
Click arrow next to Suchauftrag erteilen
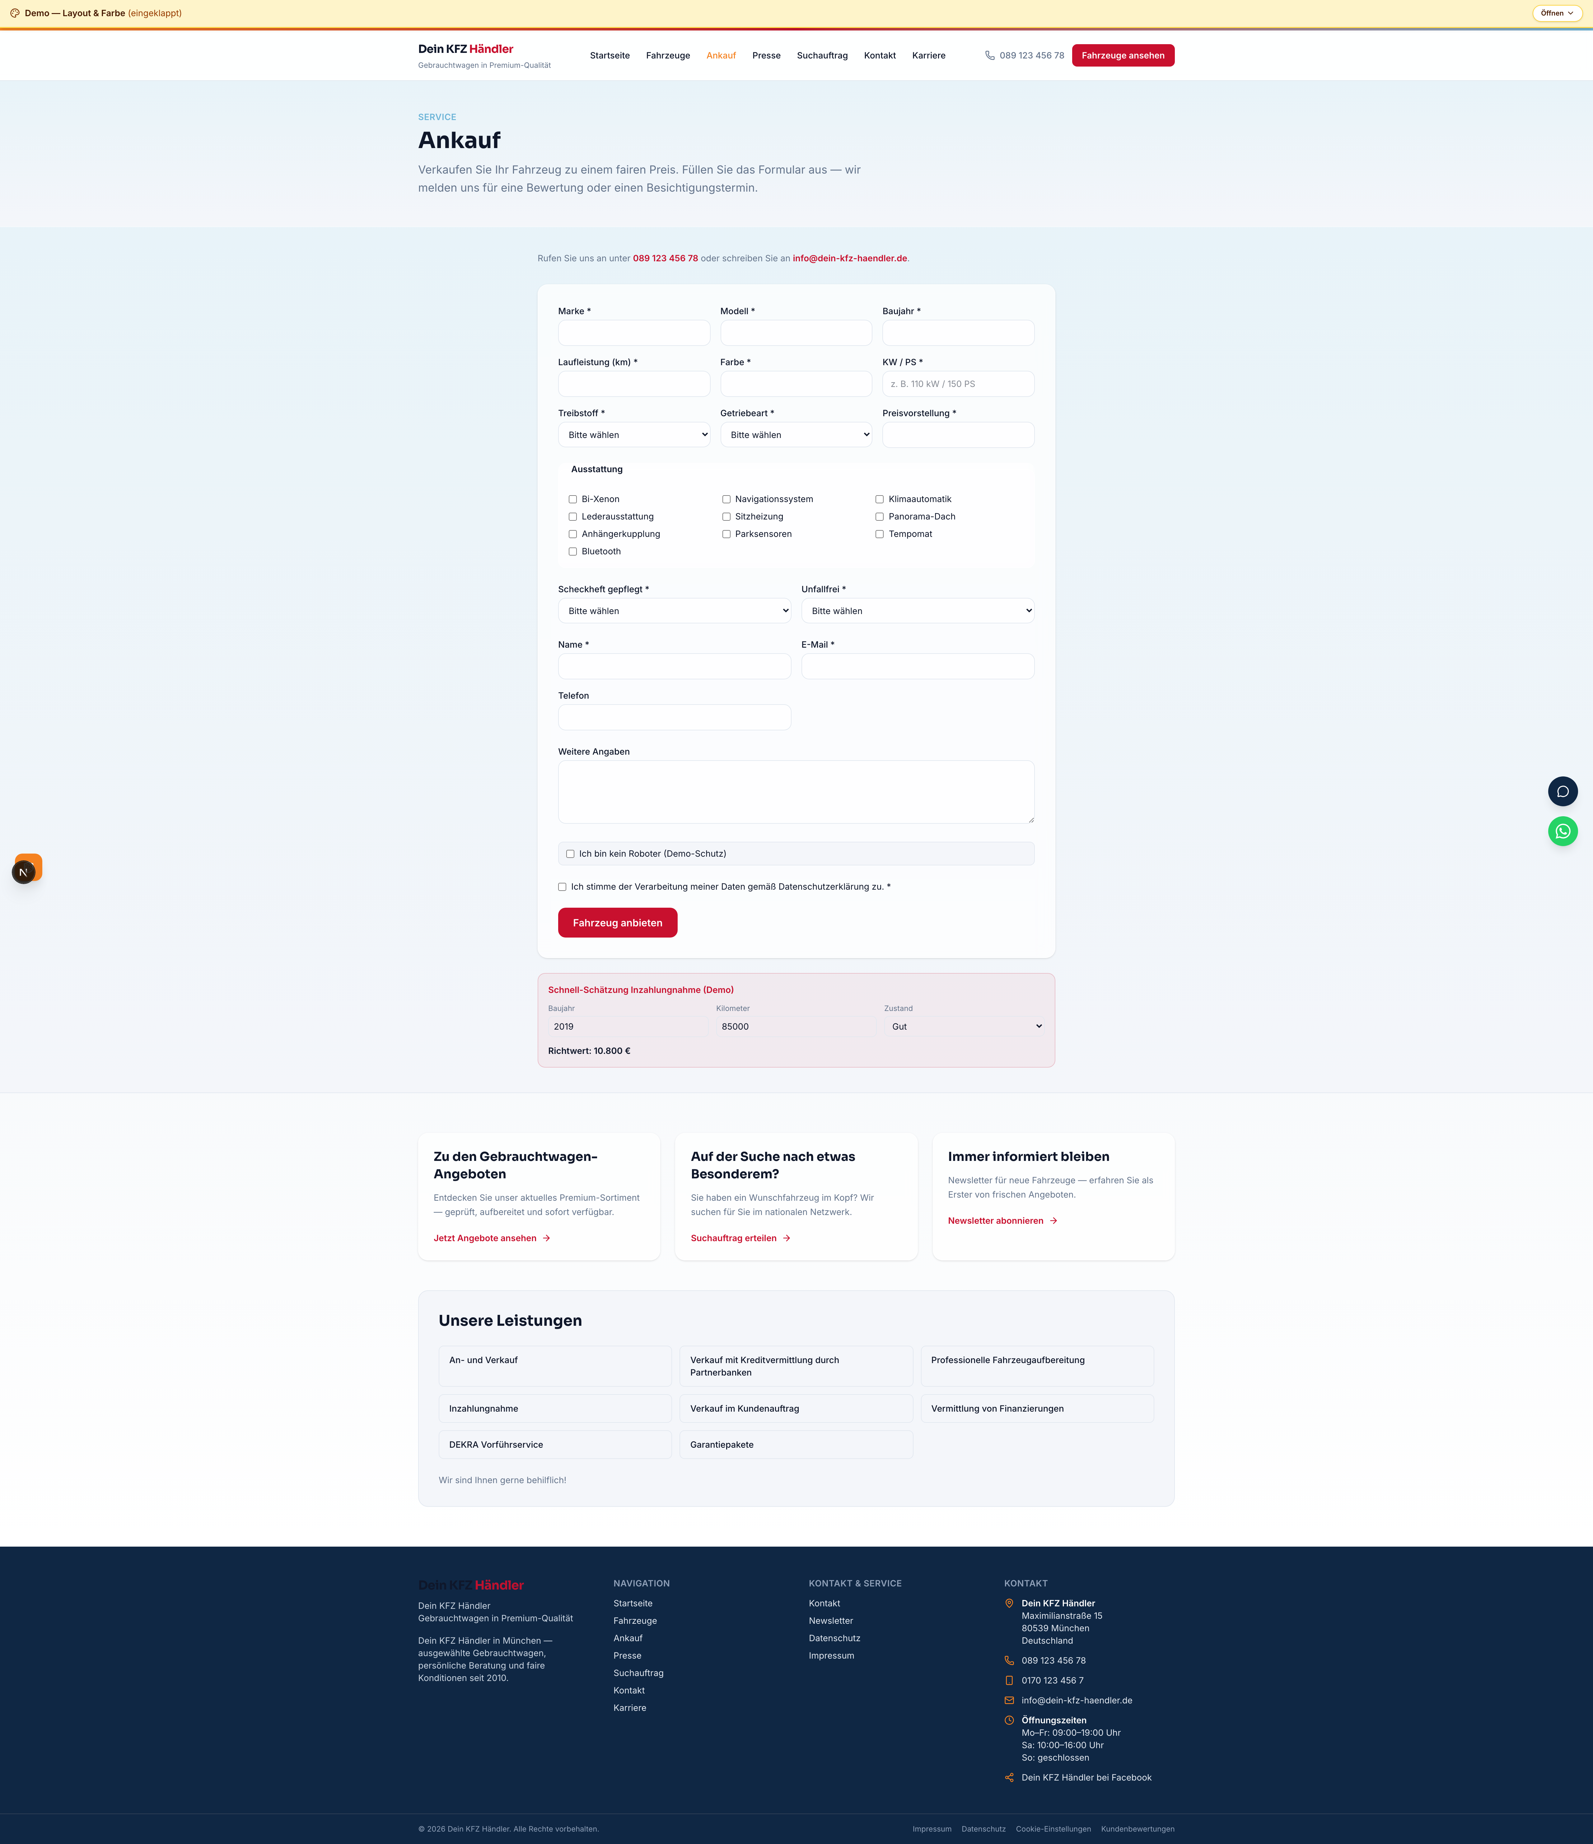coord(787,1238)
